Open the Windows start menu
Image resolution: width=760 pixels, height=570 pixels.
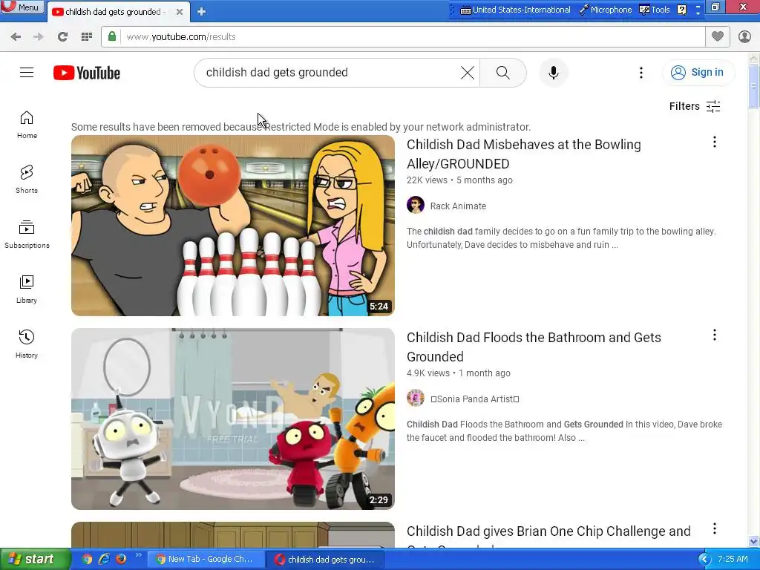click(36, 560)
